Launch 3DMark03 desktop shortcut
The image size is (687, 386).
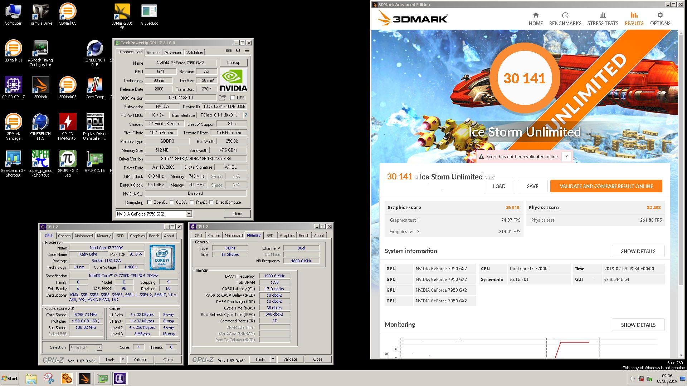(68, 88)
